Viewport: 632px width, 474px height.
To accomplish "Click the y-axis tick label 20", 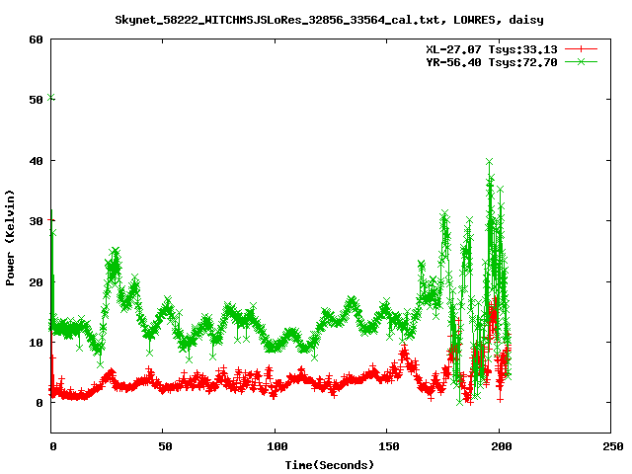I will [36, 281].
